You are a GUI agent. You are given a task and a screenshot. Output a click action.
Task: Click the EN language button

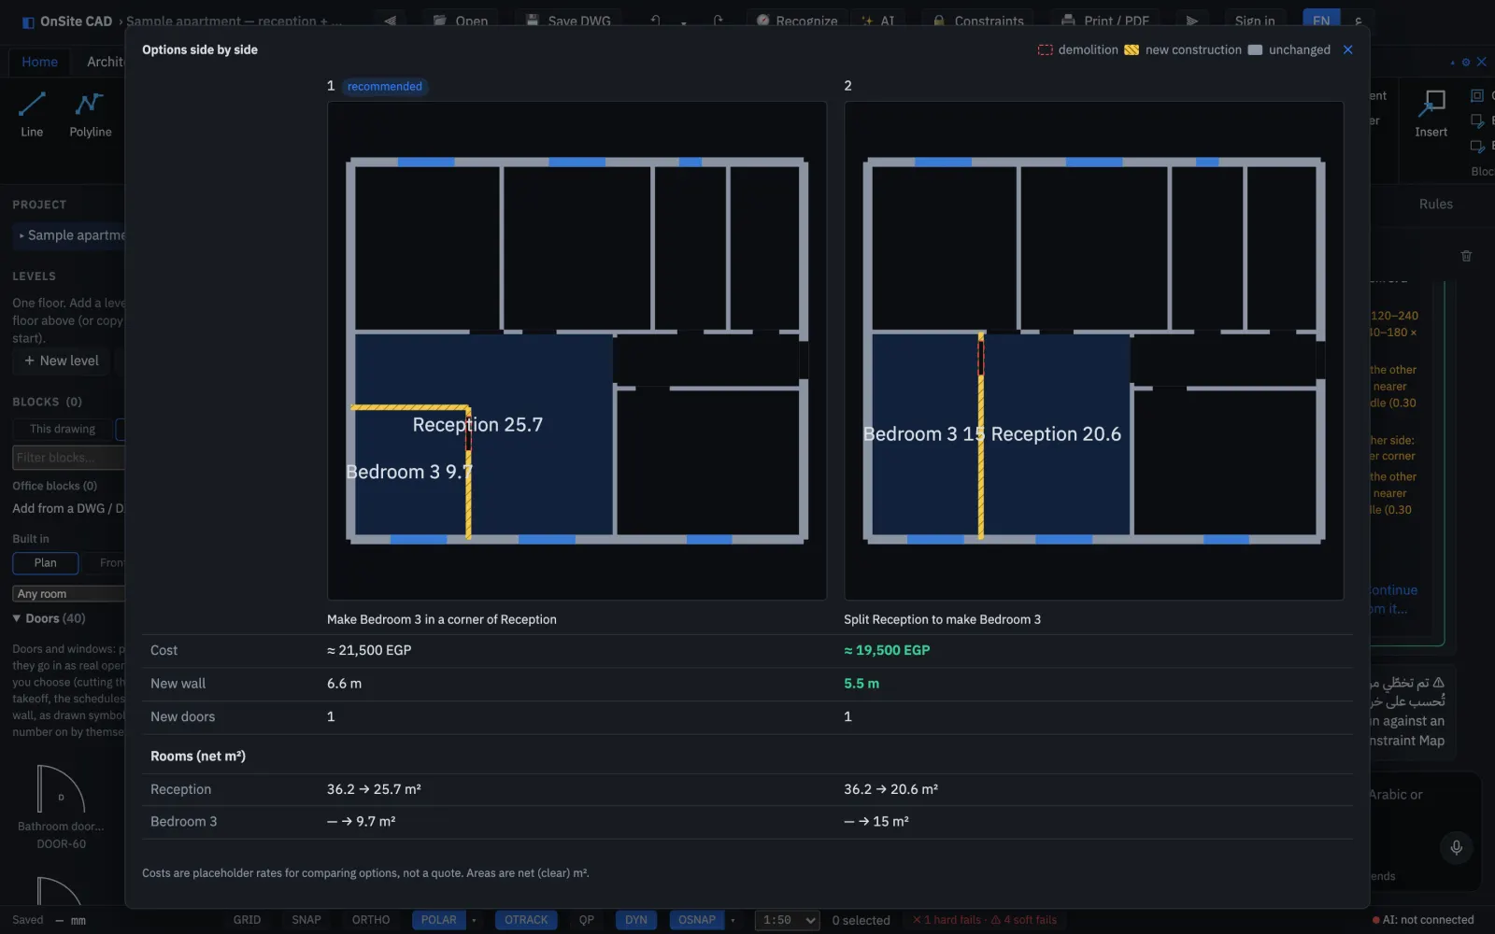pos(1321,21)
